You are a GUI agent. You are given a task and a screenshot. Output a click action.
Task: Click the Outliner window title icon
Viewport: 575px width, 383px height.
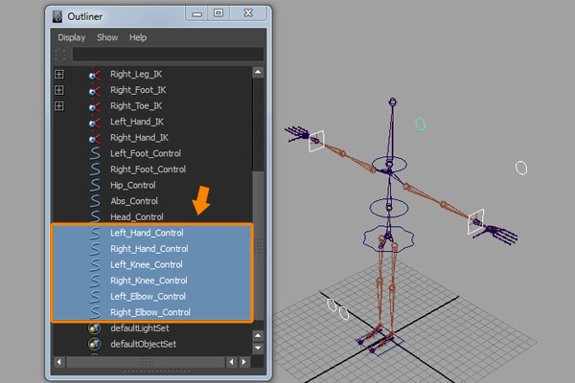point(57,16)
